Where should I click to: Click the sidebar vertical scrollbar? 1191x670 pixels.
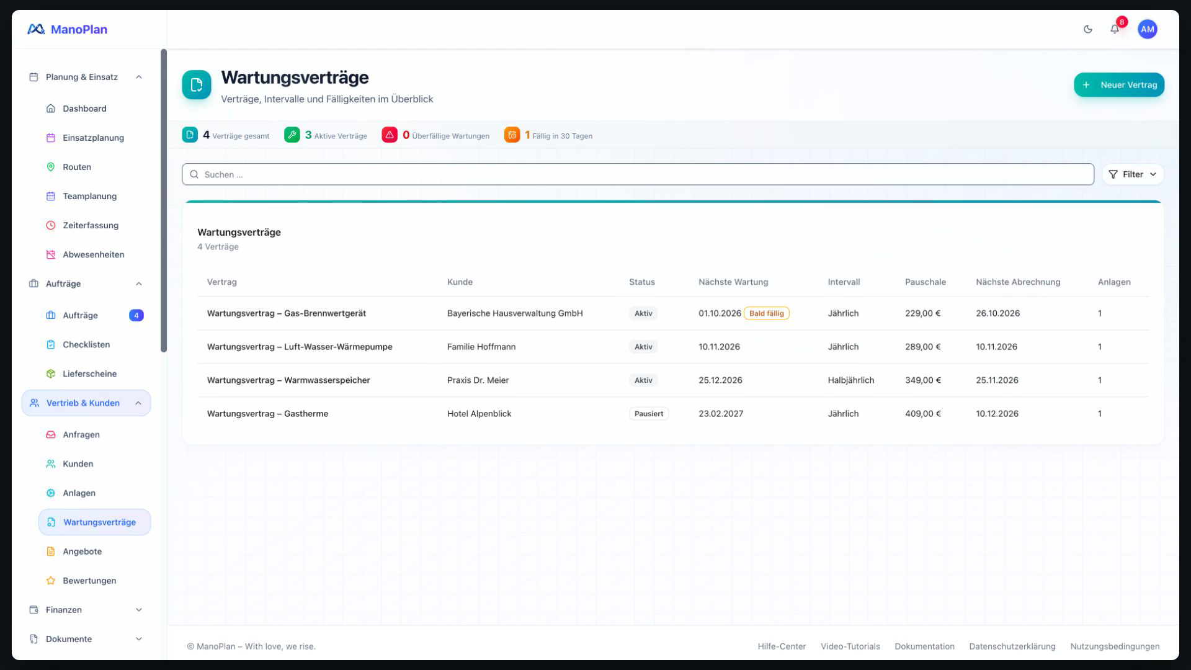(164, 200)
